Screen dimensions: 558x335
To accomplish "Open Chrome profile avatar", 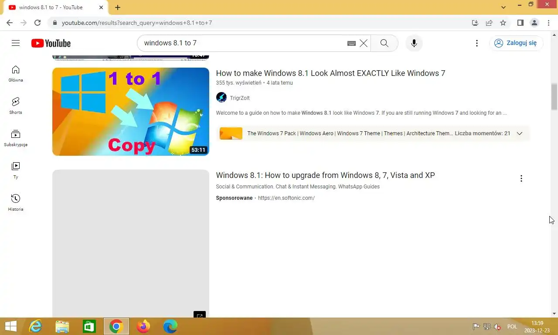I will [534, 23].
